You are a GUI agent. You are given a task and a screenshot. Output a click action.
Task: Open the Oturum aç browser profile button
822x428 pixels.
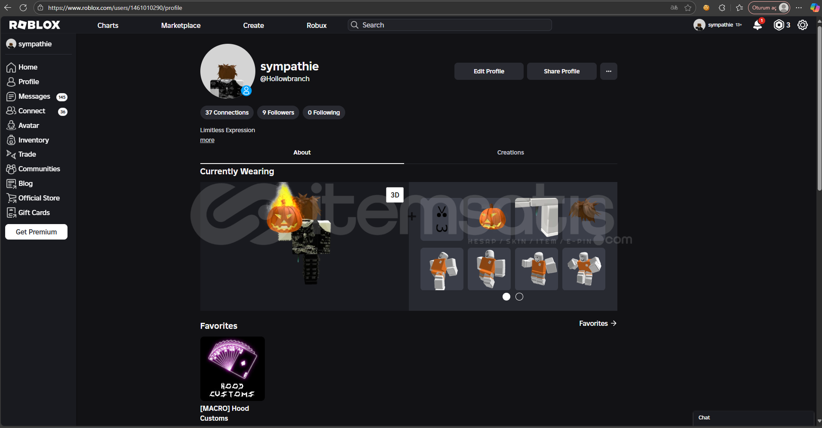(x=769, y=8)
